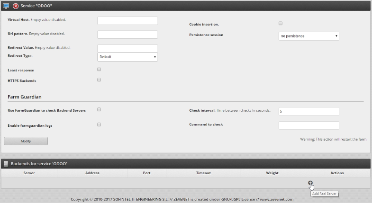Select the Redirect Value input field
The image size is (372, 203).
point(127,48)
